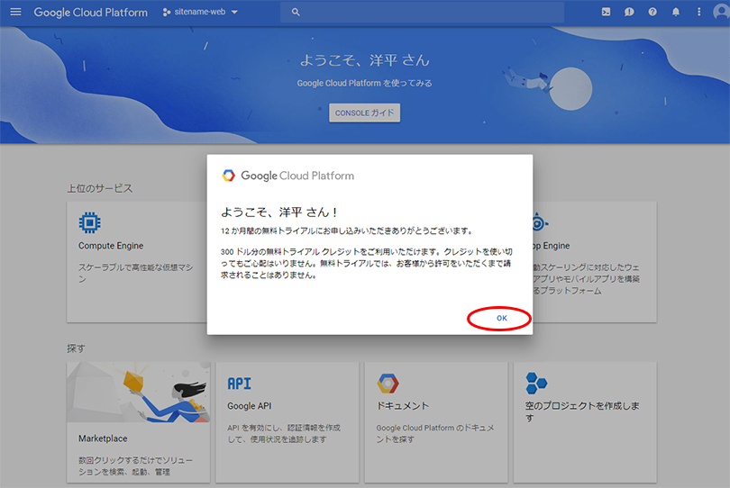730x488 pixels.
Task: Open the notifications bell
Action: pos(676,12)
